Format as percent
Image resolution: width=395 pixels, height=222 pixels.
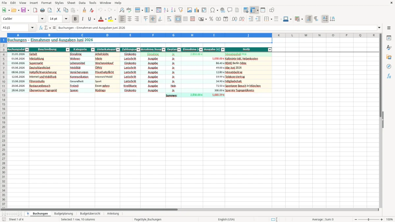click(211, 19)
